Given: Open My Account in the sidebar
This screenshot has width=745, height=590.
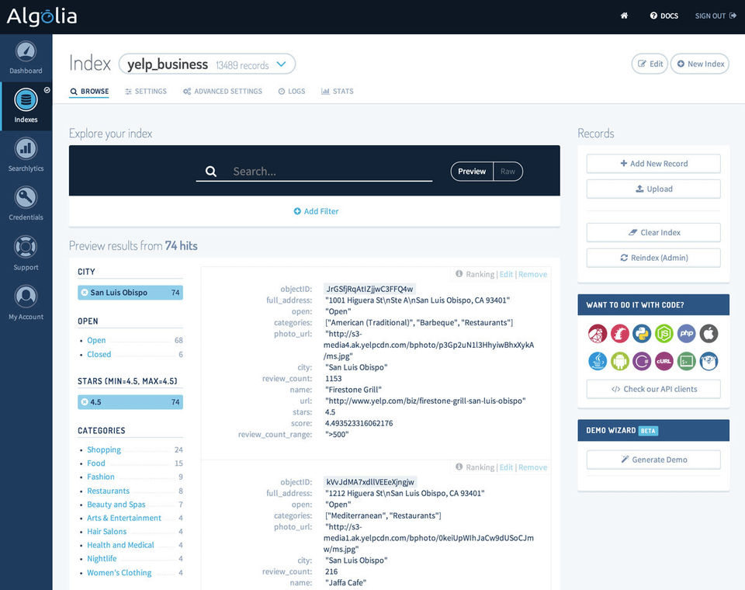Looking at the screenshot, I should coord(26,302).
